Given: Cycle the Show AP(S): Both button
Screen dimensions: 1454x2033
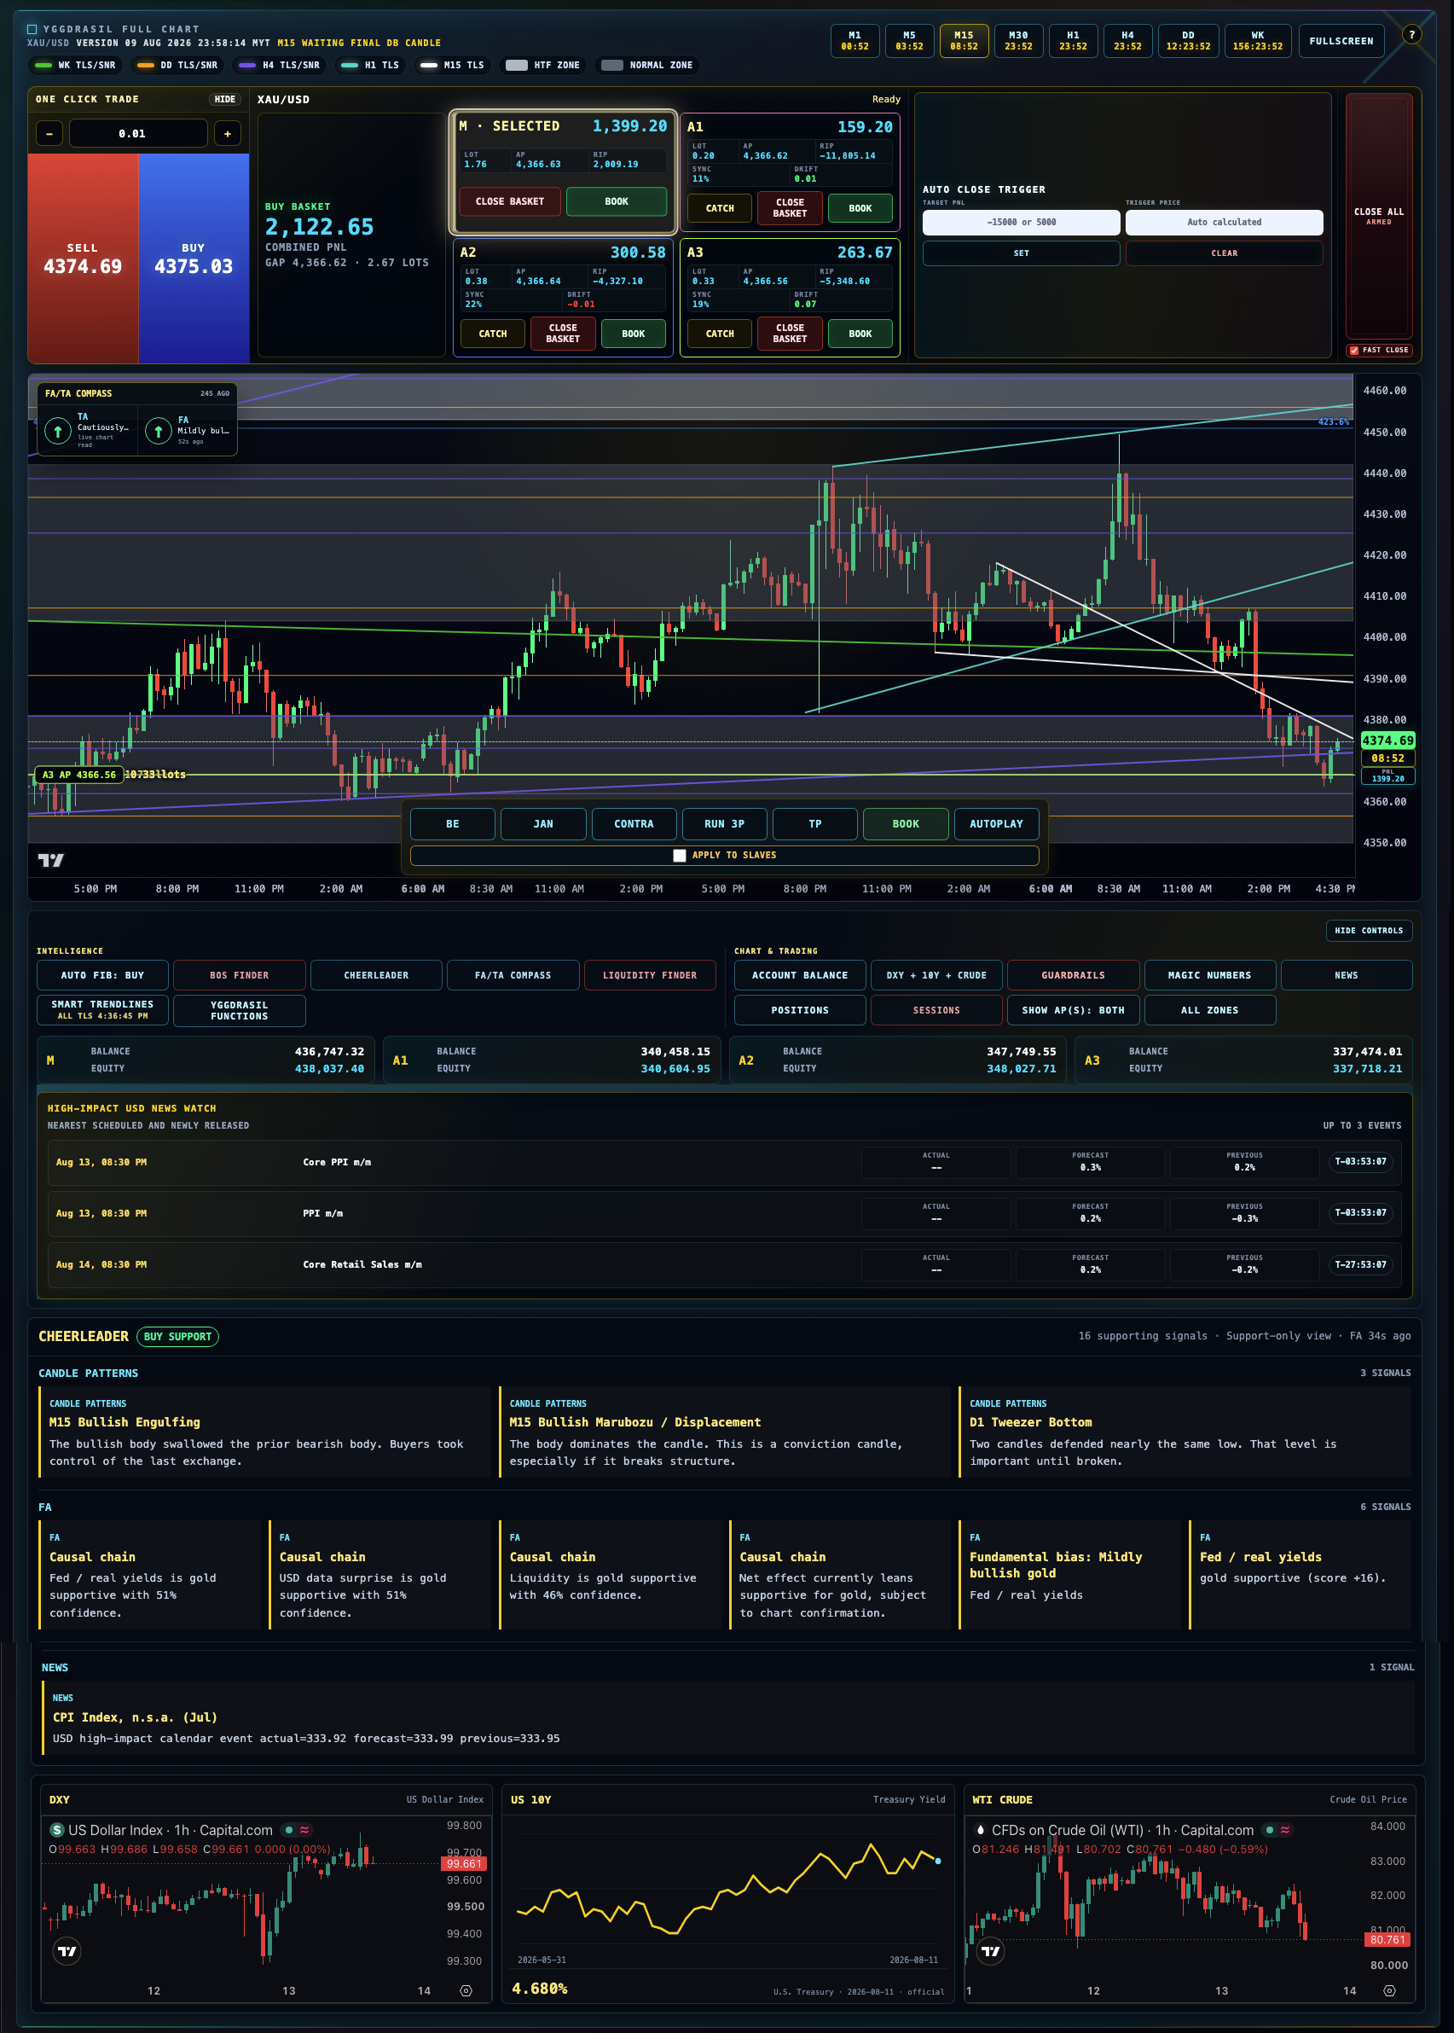Looking at the screenshot, I should coord(1074,1010).
